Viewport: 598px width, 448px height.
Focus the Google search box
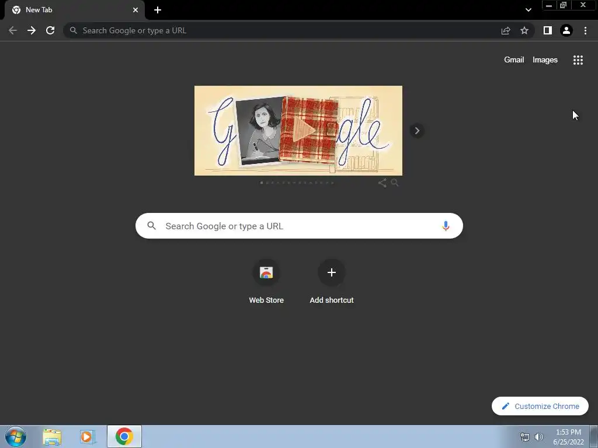tap(299, 226)
